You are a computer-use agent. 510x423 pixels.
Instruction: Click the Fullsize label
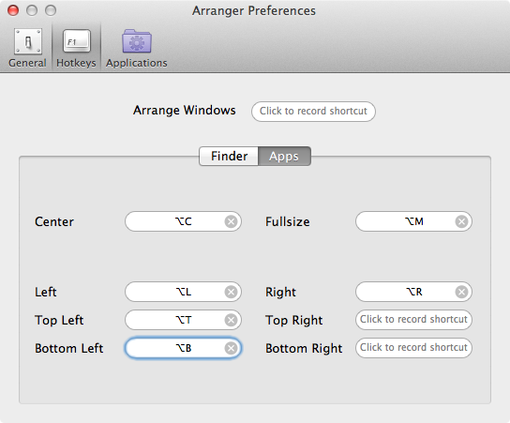point(288,222)
